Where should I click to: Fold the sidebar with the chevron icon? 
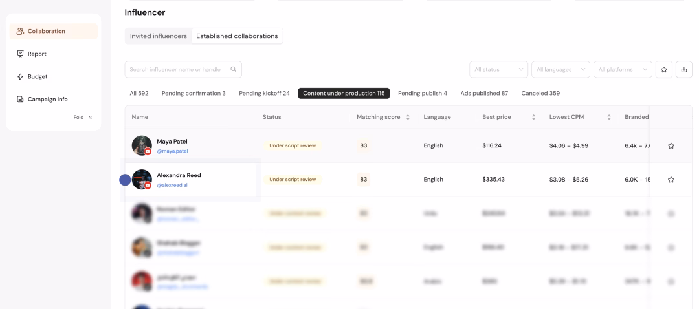(x=91, y=117)
